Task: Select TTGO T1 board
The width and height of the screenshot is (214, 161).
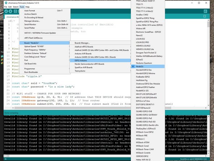Action: pyautogui.click(x=148, y=4)
